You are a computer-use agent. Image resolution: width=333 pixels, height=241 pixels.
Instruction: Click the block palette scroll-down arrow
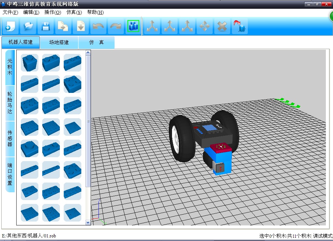pos(88,222)
